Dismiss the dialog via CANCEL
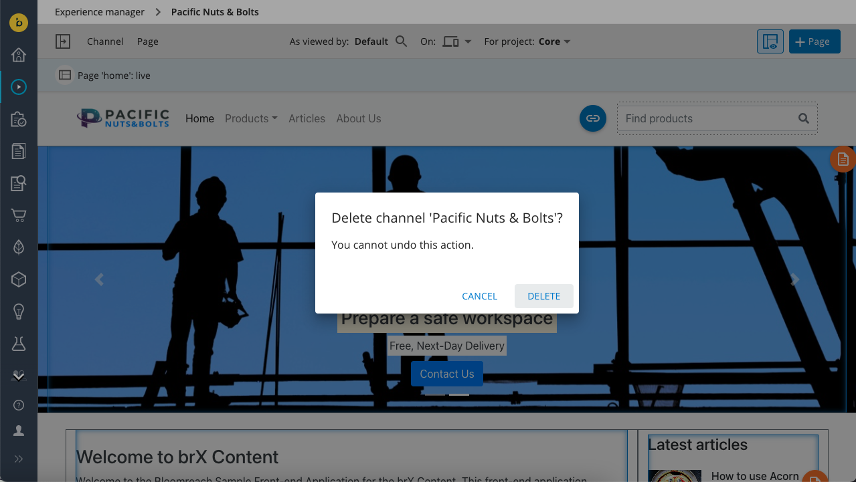856x482 pixels. coord(479,296)
